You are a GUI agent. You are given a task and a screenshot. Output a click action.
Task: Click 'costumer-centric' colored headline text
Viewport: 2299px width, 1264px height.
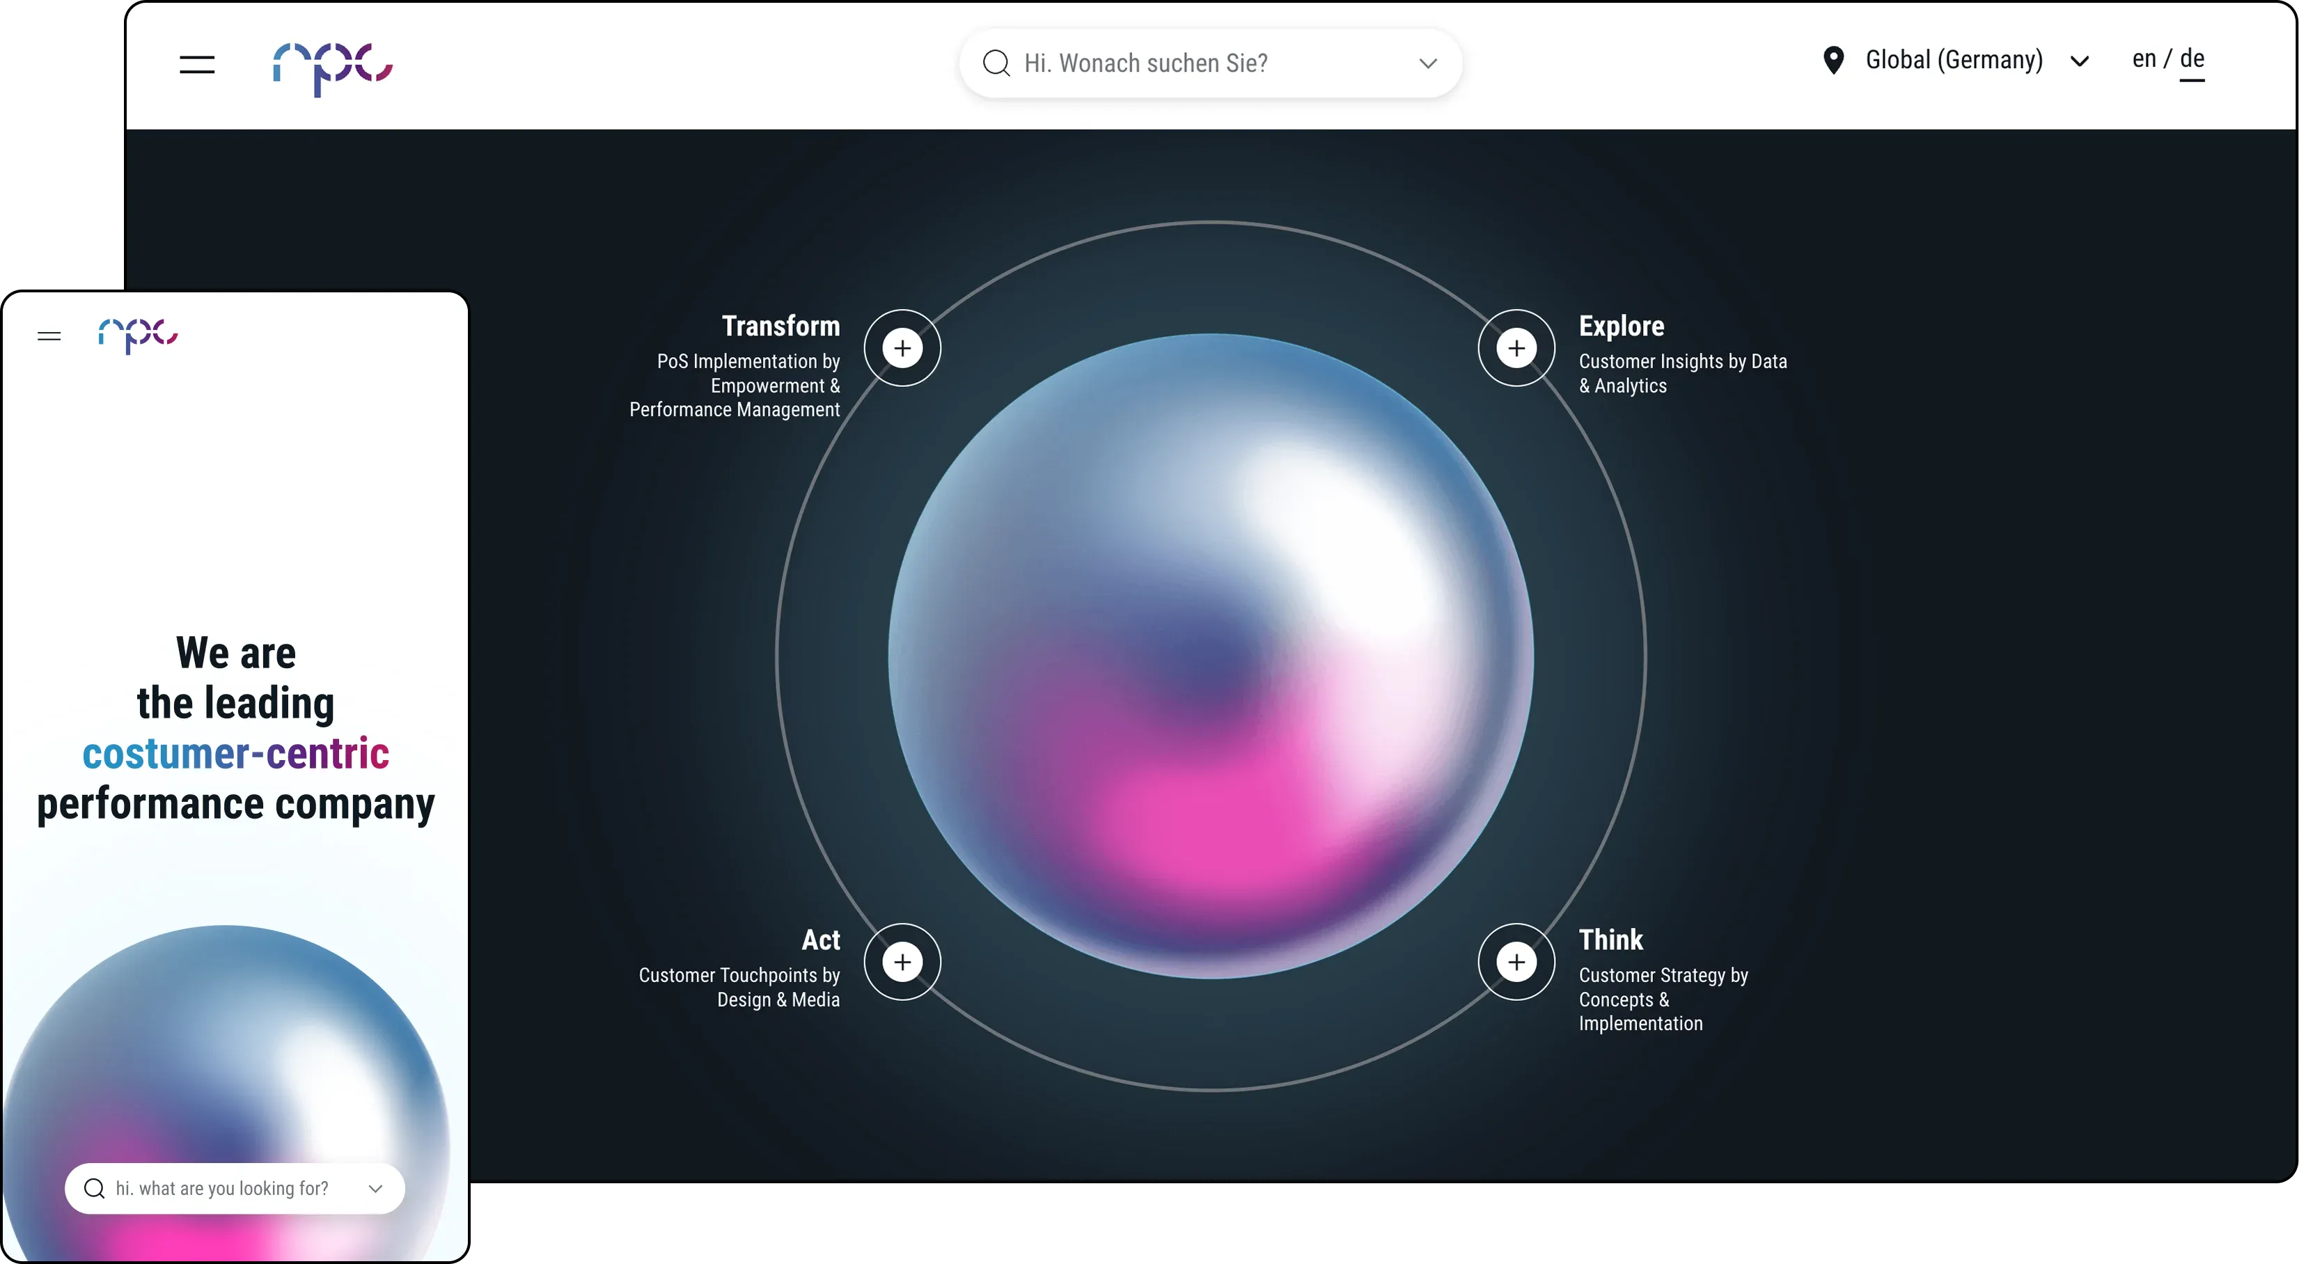click(x=235, y=753)
